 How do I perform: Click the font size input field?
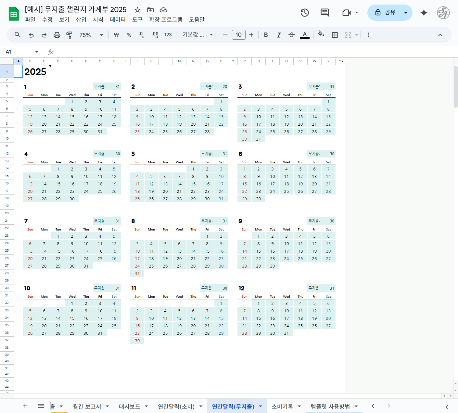(238, 35)
